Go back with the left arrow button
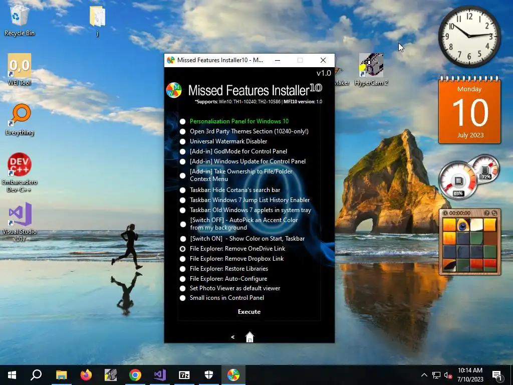This screenshot has height=385, width=513. [232, 337]
